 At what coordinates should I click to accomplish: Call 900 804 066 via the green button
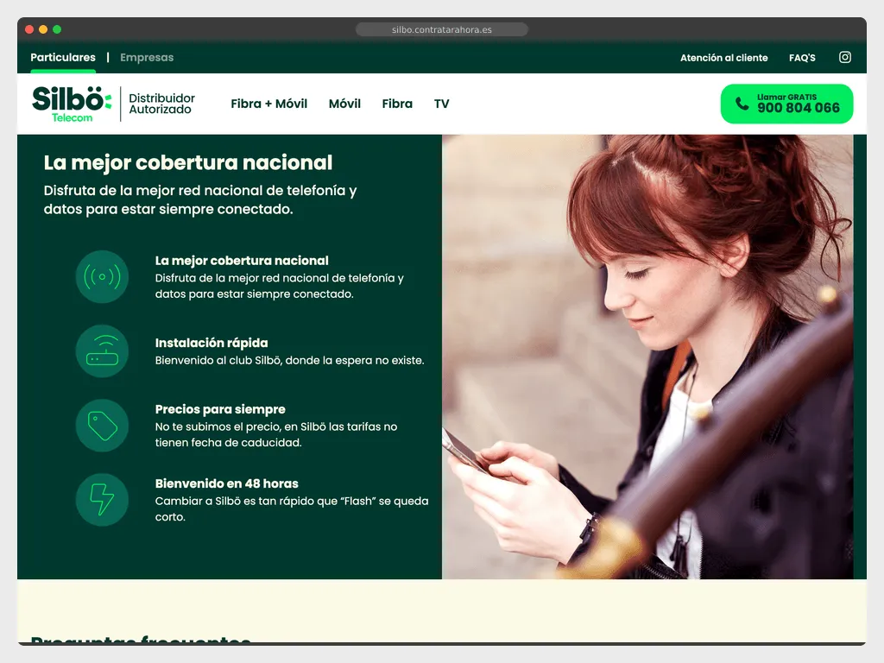(x=786, y=103)
